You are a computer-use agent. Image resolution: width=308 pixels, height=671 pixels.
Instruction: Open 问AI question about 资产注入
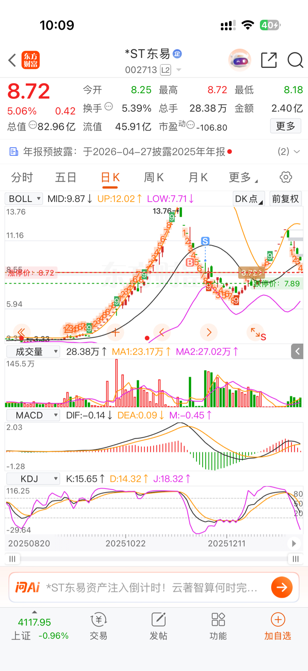click(152, 588)
